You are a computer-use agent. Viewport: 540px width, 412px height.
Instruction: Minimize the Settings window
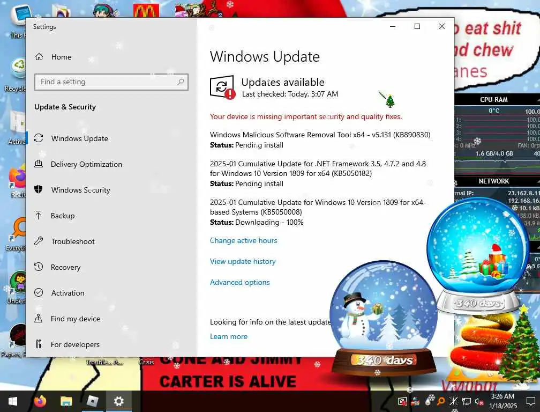point(393,26)
